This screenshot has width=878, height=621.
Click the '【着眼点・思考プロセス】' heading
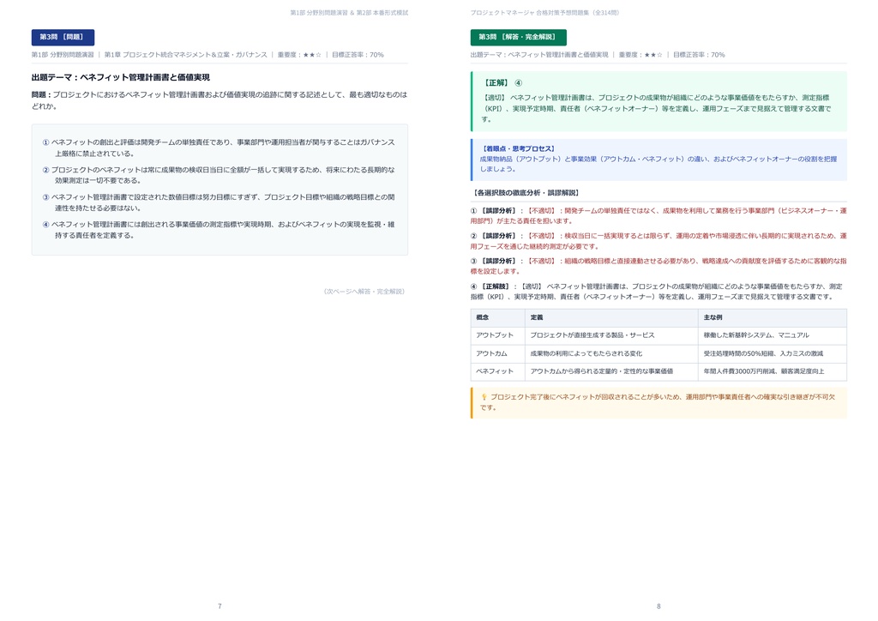click(x=519, y=149)
